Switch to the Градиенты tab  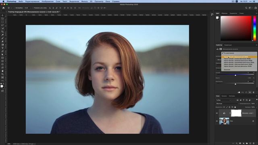233,13
